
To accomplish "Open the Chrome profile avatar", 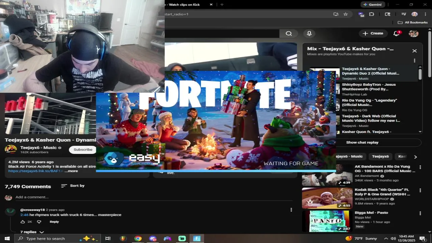I will pyautogui.click(x=414, y=14).
